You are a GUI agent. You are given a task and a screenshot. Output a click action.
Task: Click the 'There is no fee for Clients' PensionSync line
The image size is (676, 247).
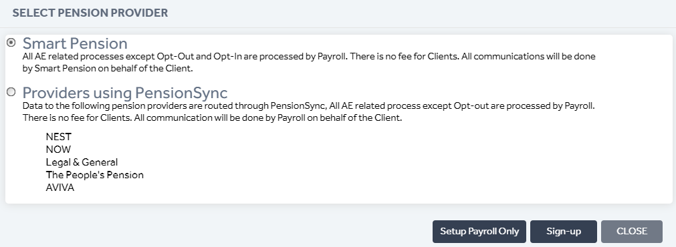[212, 117]
